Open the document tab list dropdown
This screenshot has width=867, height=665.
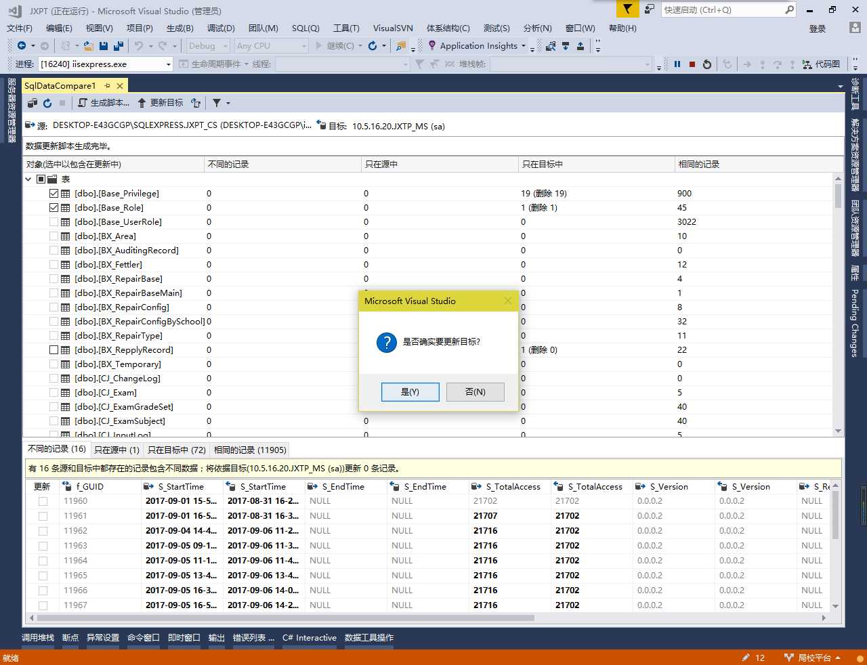(840, 86)
